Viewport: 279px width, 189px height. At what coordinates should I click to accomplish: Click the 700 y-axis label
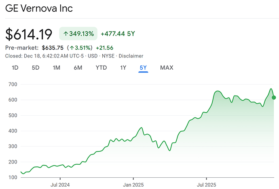pyautogui.click(x=13, y=84)
